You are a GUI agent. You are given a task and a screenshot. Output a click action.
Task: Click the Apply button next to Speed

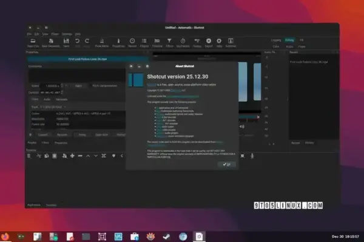pos(79,86)
